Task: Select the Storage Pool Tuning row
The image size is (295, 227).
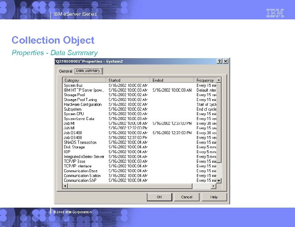Action: [139, 100]
